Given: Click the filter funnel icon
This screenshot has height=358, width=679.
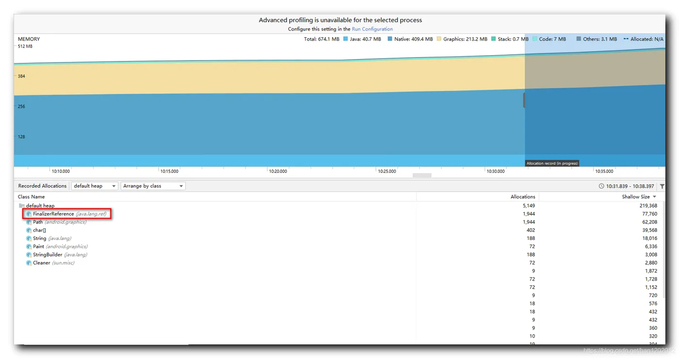Looking at the screenshot, I should click(x=662, y=186).
